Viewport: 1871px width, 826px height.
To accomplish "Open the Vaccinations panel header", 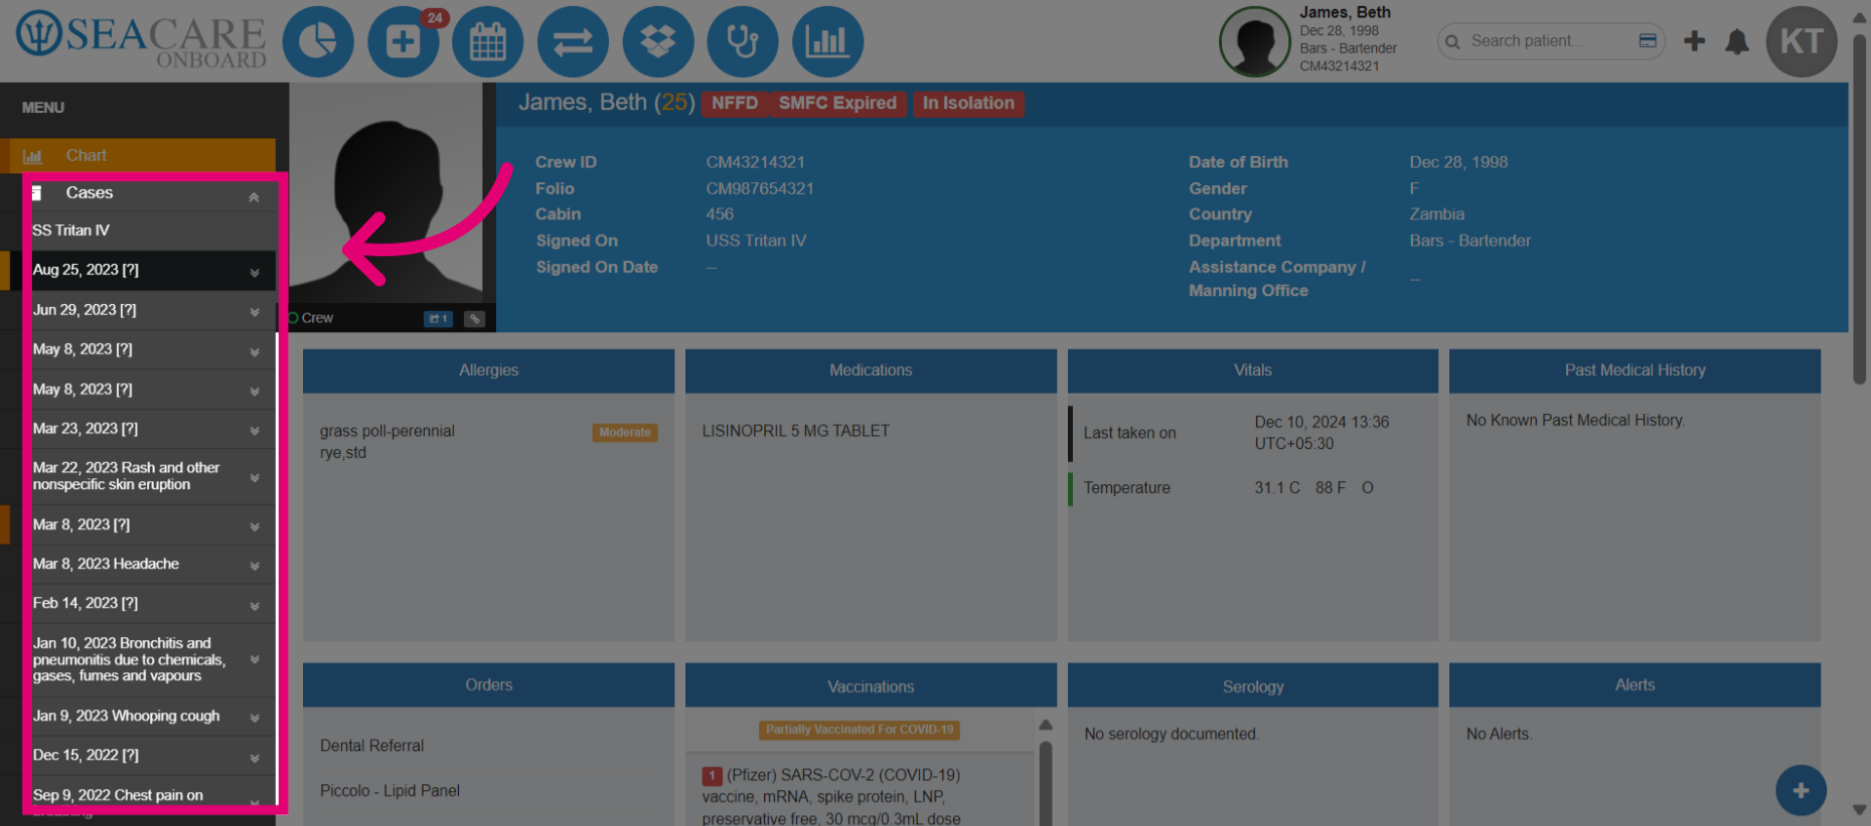I will point(871,686).
